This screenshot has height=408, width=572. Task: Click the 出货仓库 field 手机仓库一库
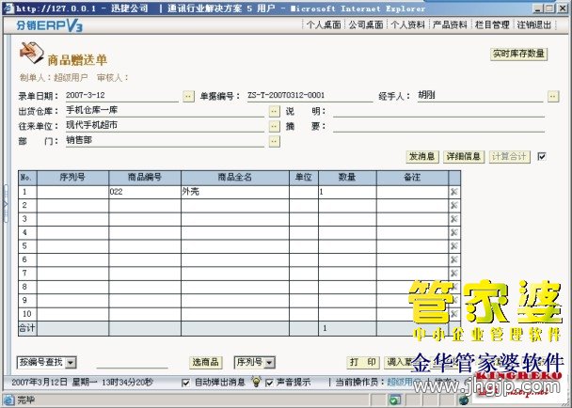[x=165, y=111]
